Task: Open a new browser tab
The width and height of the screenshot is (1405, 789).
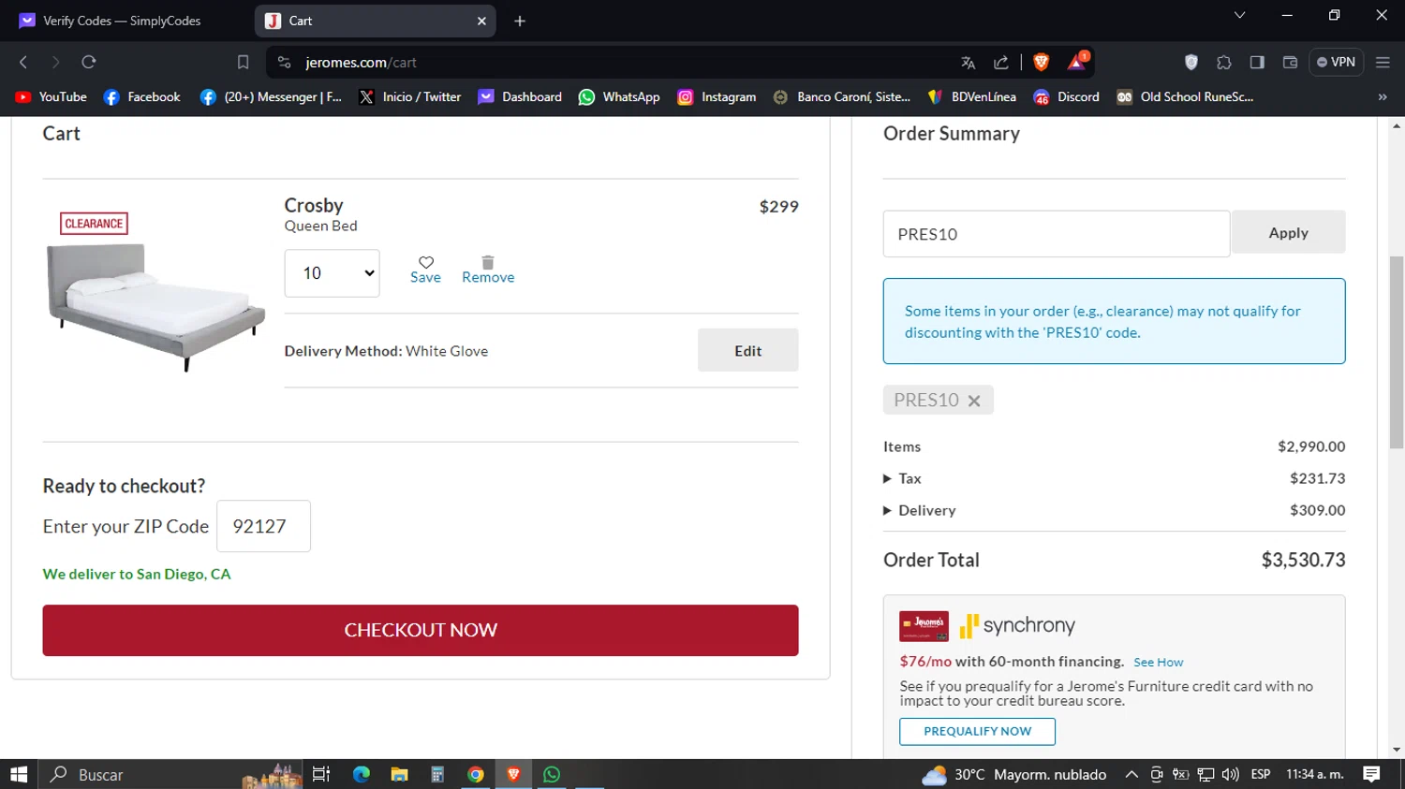Action: click(520, 21)
